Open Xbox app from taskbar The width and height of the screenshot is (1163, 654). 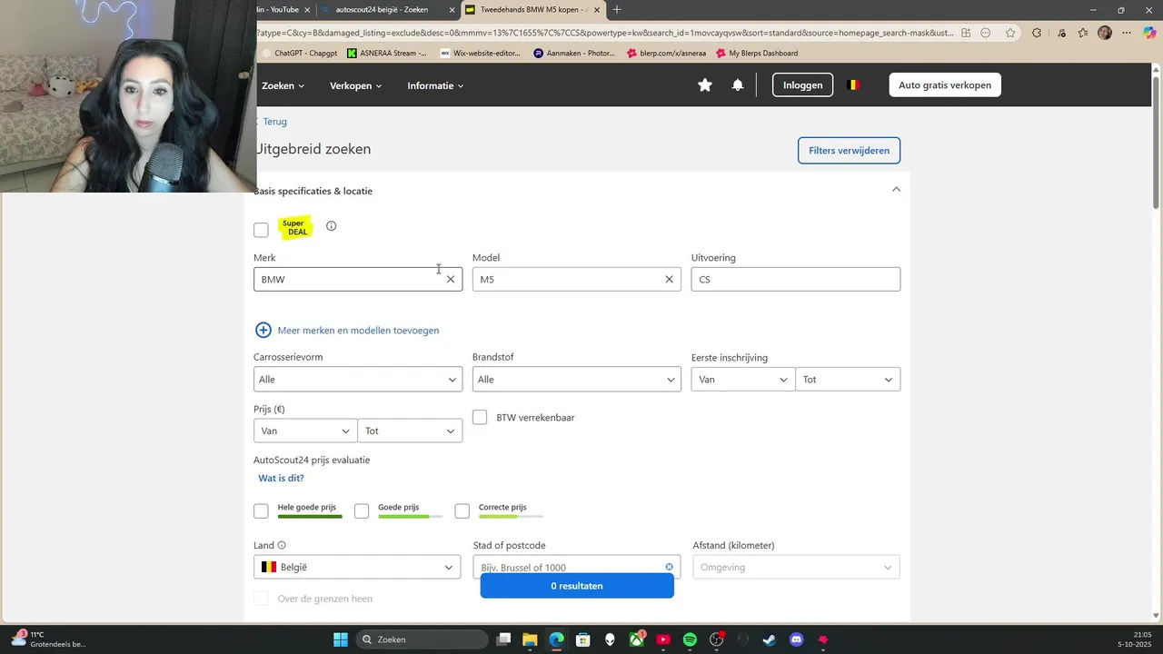click(x=637, y=639)
